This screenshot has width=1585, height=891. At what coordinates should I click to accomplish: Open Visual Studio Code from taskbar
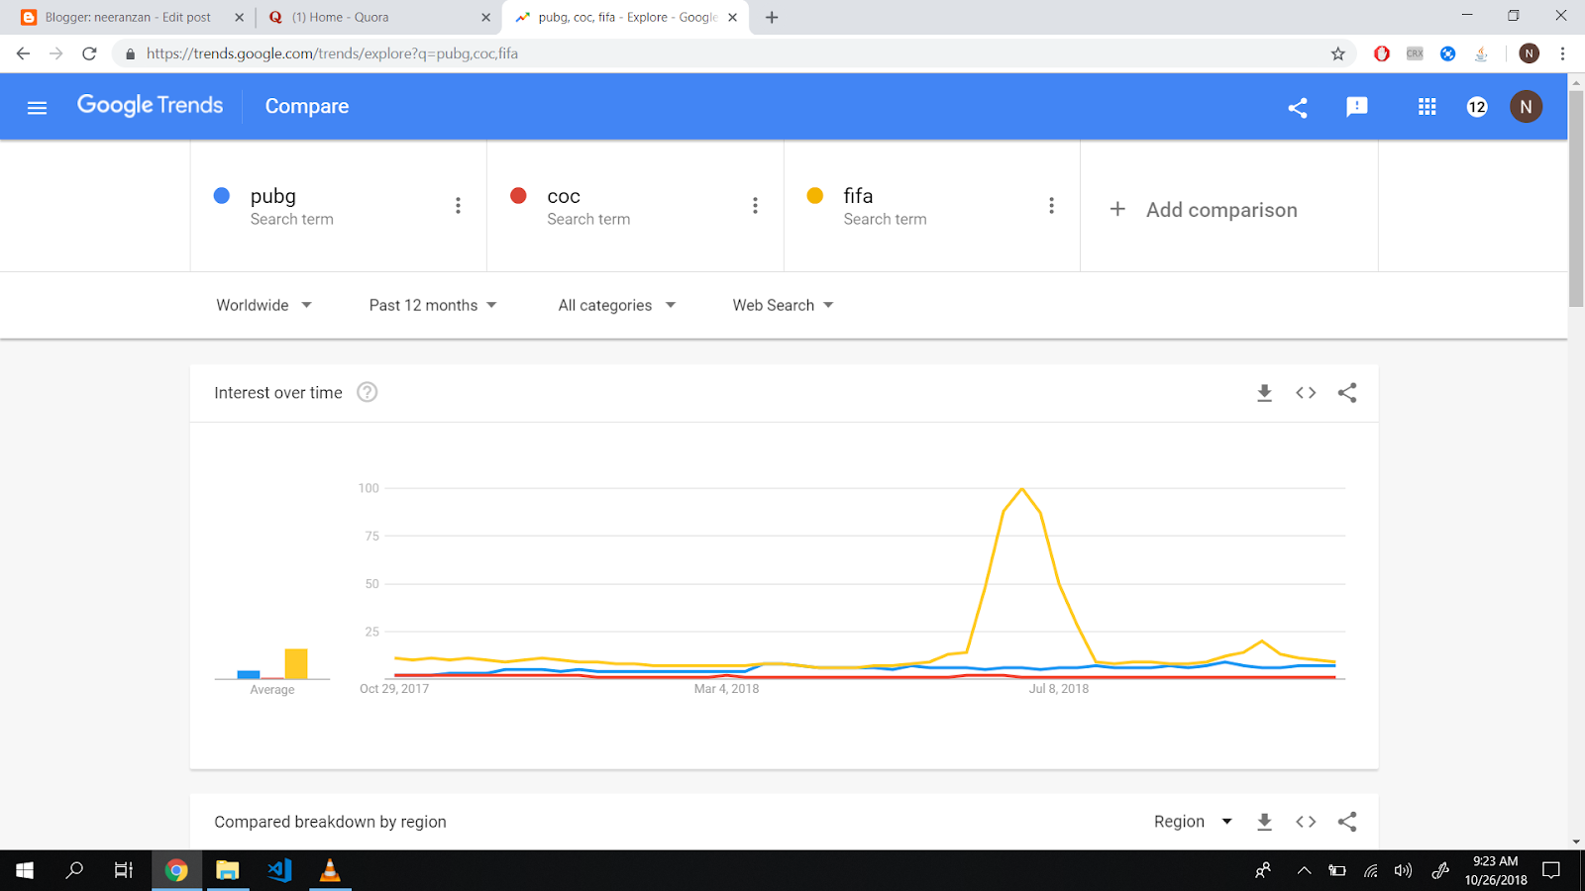279,870
